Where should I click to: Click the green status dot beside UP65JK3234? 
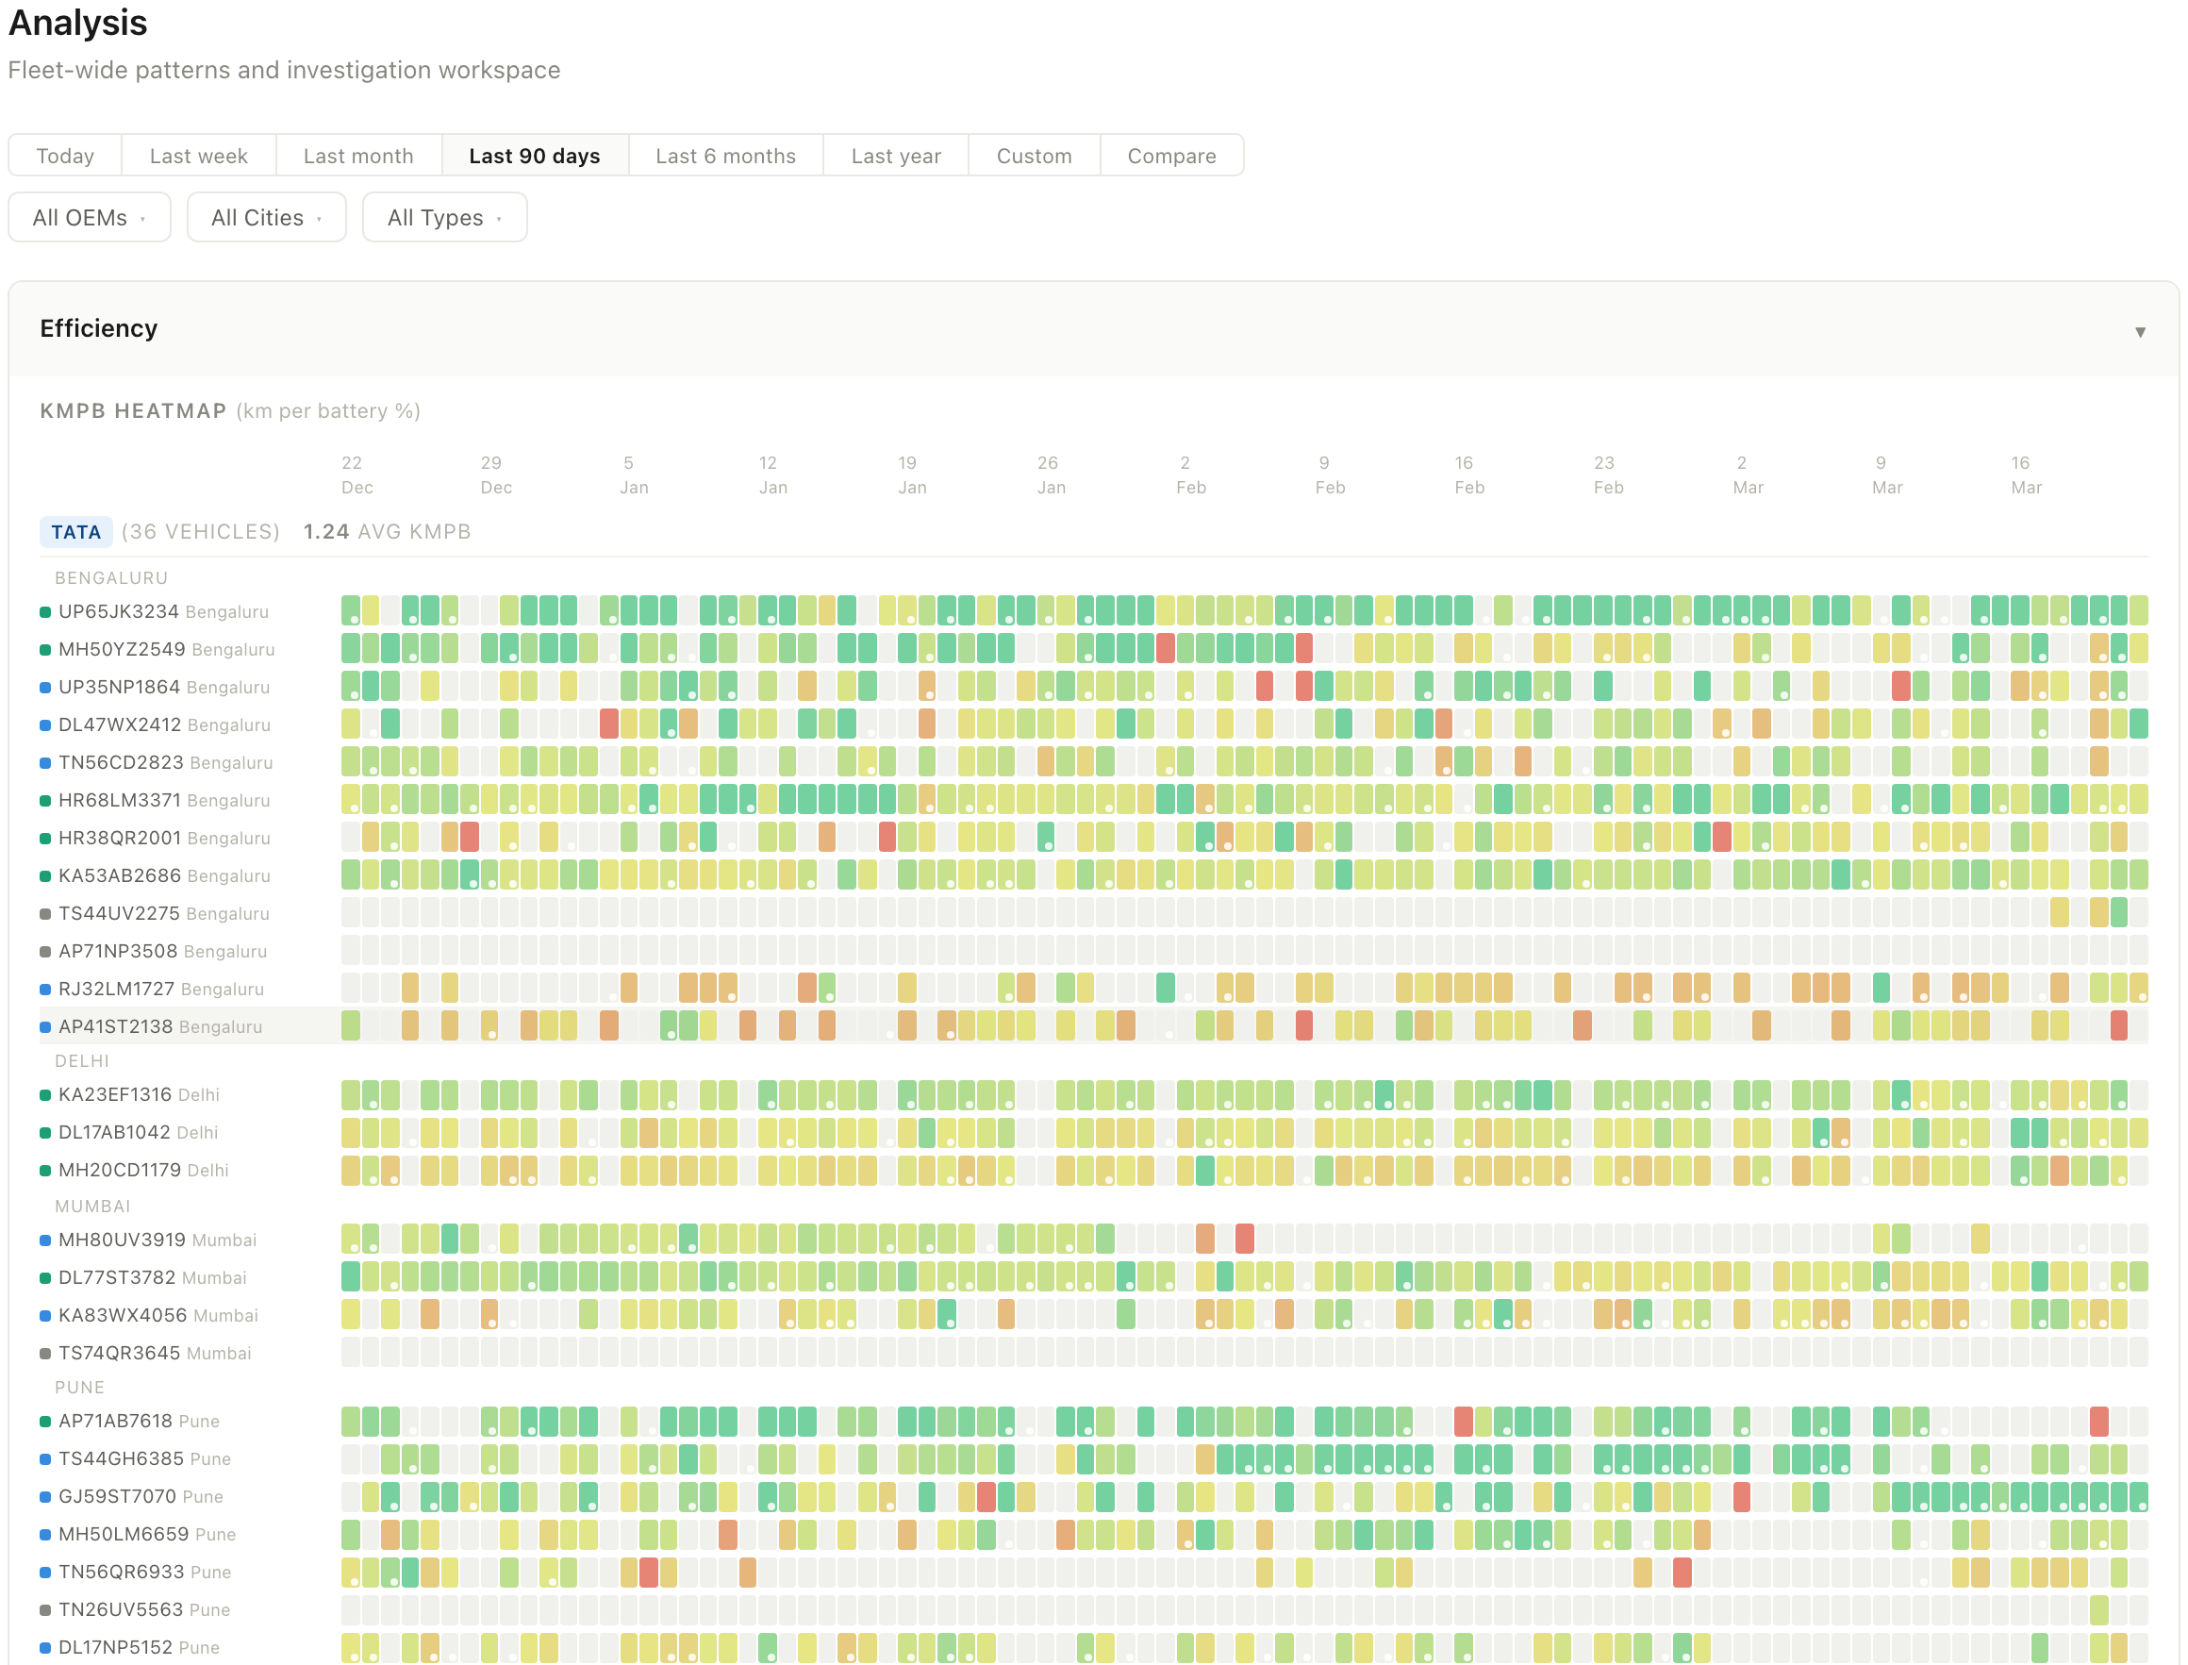43,611
